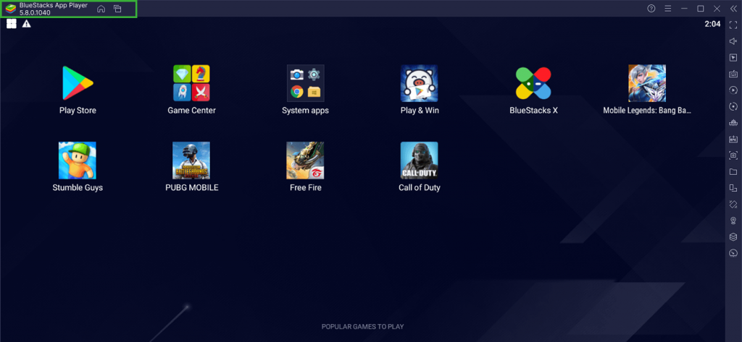Screen dimensions: 742x342
Task: Collapse the sidebar with double chevron
Action: tap(733, 9)
